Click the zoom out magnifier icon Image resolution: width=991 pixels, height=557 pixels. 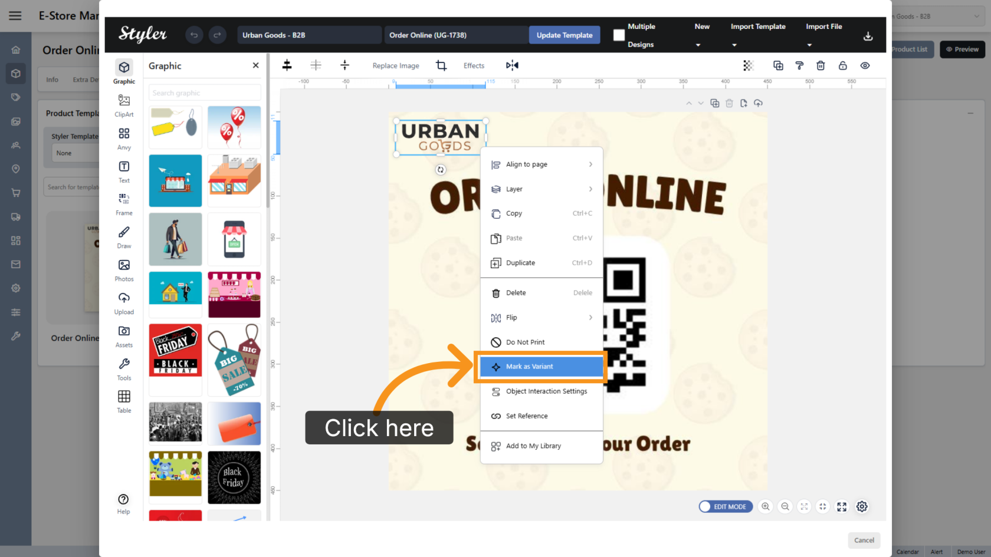[785, 506]
